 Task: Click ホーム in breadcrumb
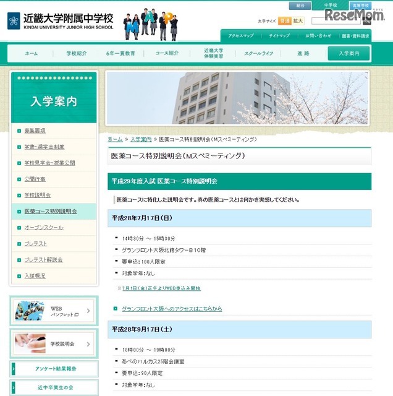pyautogui.click(x=115, y=139)
